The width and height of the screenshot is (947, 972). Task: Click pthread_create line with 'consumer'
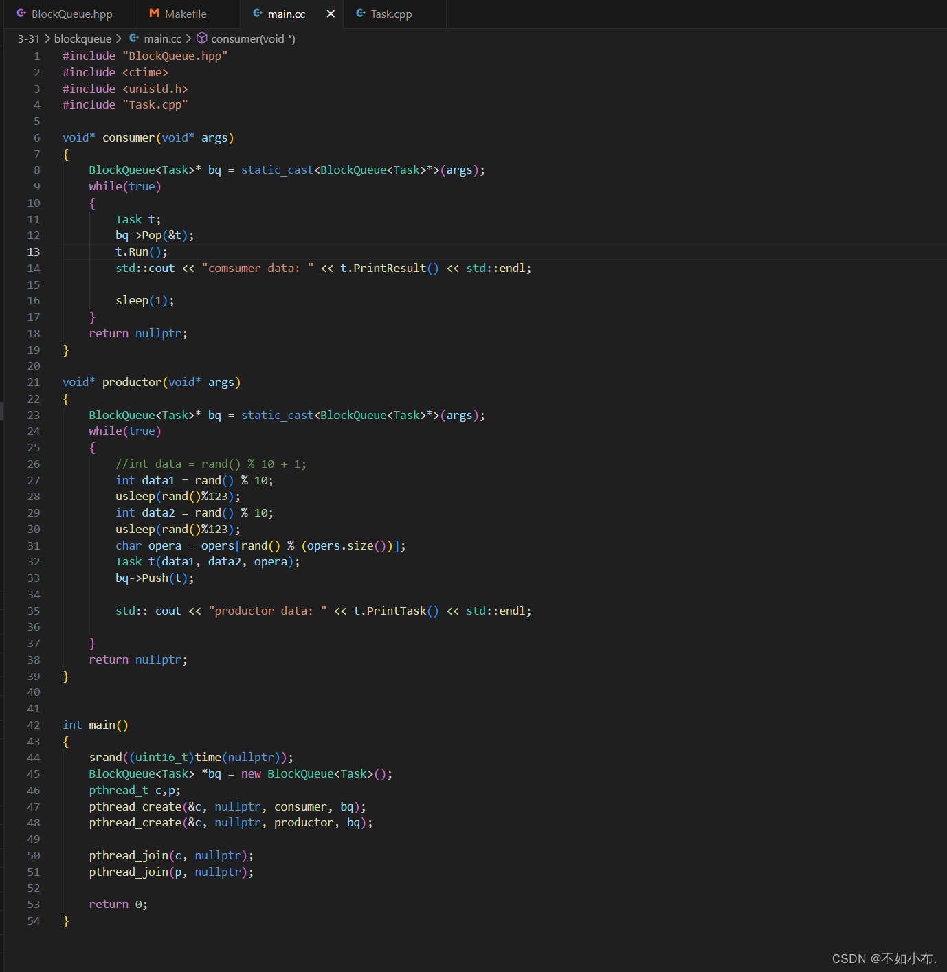point(227,807)
